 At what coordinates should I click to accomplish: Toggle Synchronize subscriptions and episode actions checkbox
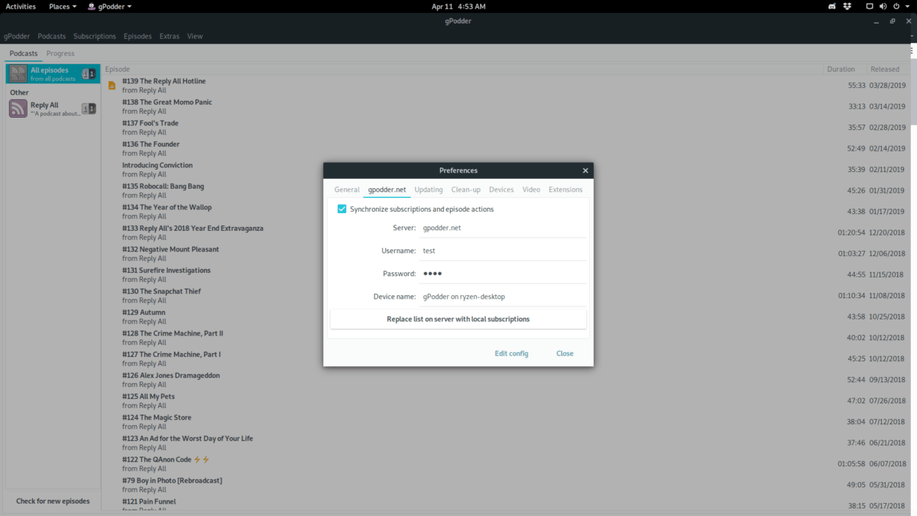[x=342, y=209]
